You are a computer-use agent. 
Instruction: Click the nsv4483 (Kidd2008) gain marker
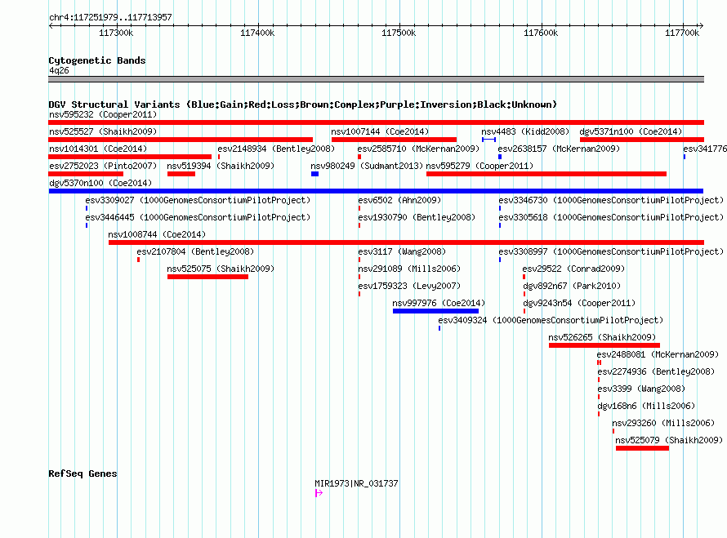tap(488, 140)
